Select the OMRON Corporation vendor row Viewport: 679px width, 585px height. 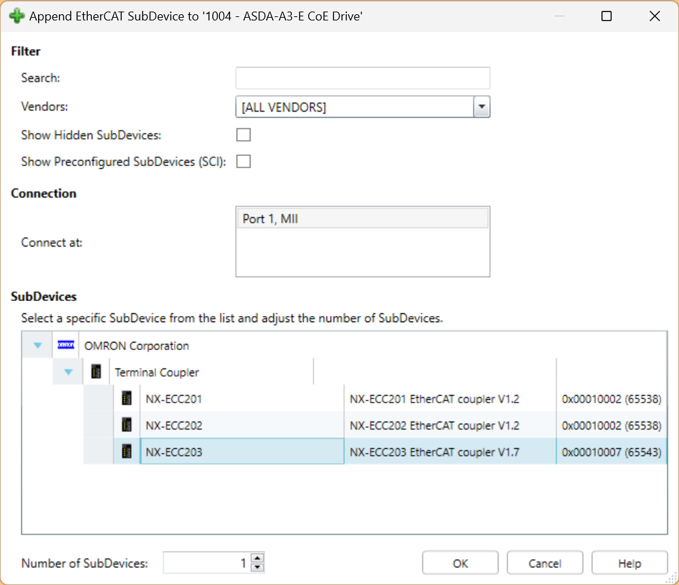[x=345, y=345]
